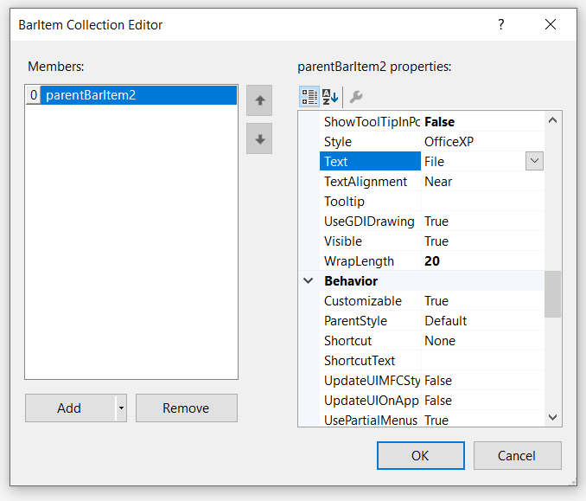Click the Categorized view icon

point(309,96)
